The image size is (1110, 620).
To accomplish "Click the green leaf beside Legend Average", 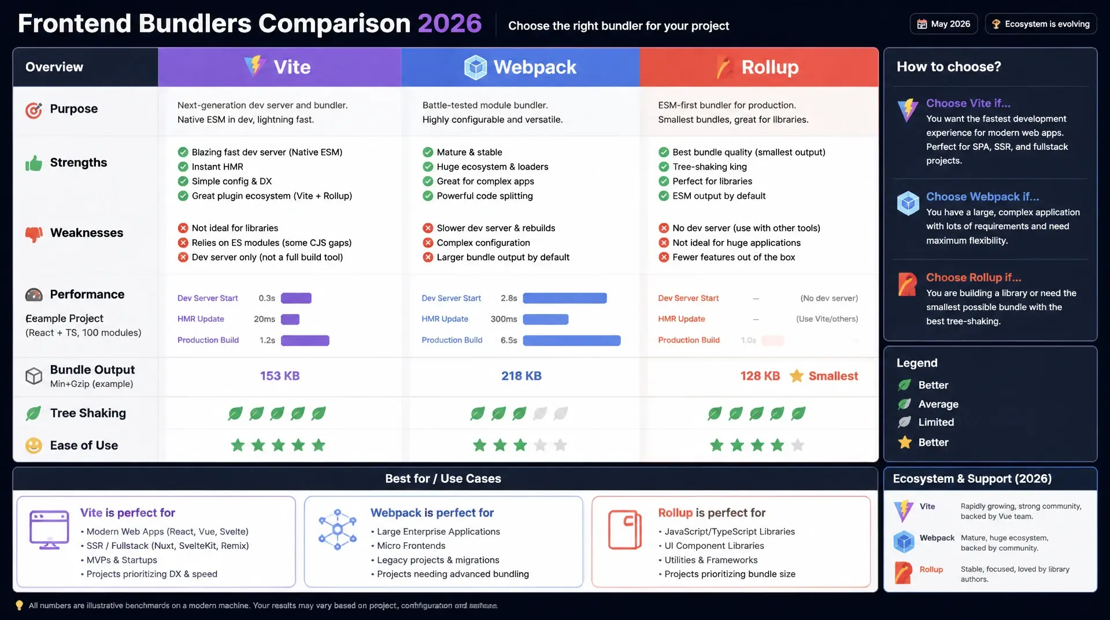I will 904,404.
